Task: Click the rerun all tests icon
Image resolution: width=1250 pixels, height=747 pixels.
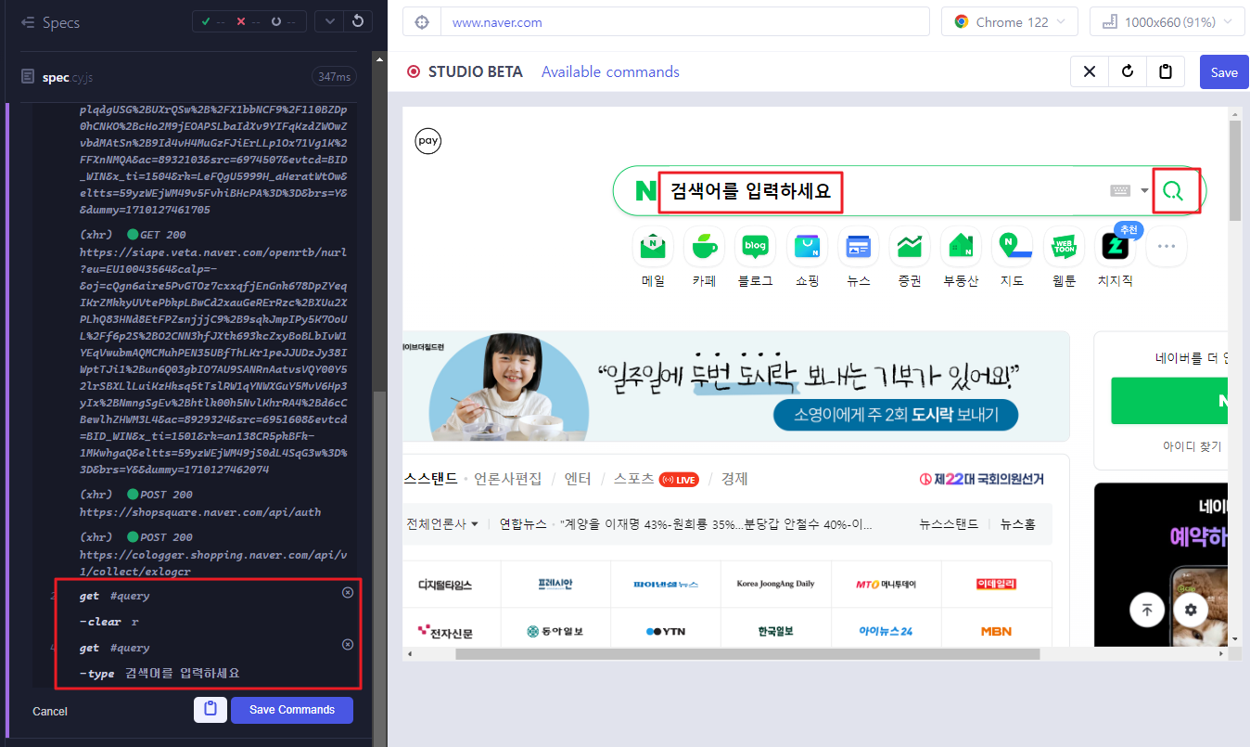Action: (x=358, y=21)
